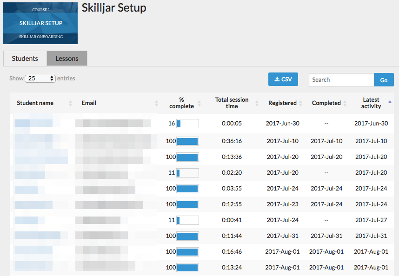Download student data with the CSV button

coord(283,79)
